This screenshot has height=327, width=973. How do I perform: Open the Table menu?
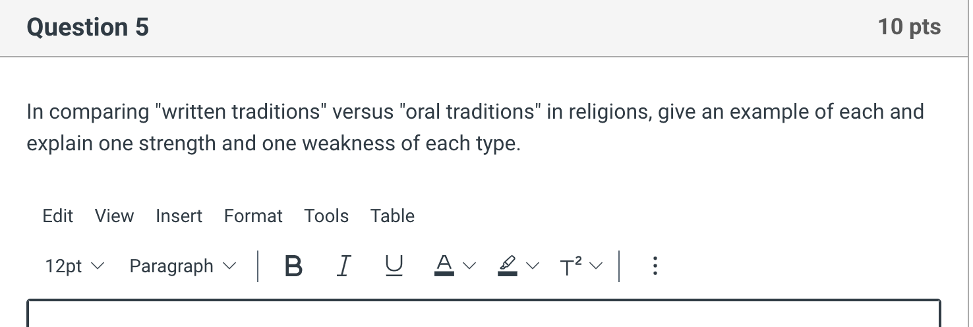coord(392,216)
